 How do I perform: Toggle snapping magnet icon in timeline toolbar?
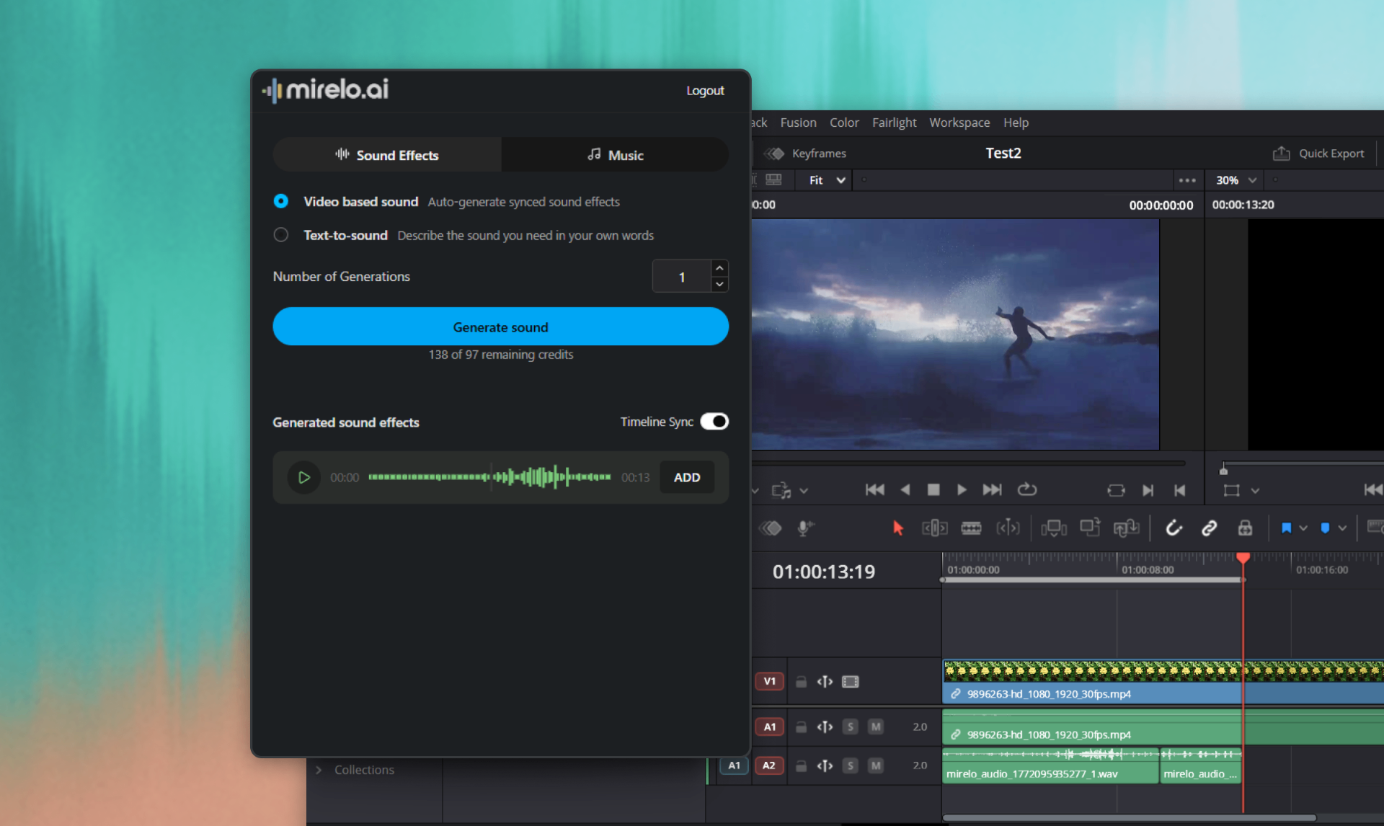tap(1174, 528)
